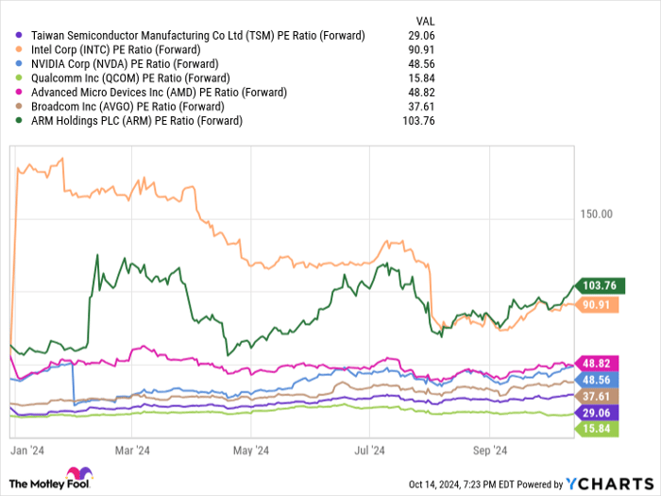The width and height of the screenshot is (661, 496).
Task: Click the brown Broadcom legend dot
Action: click(18, 106)
